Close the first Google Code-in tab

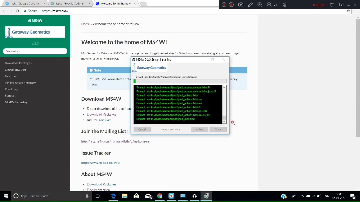(44, 4)
